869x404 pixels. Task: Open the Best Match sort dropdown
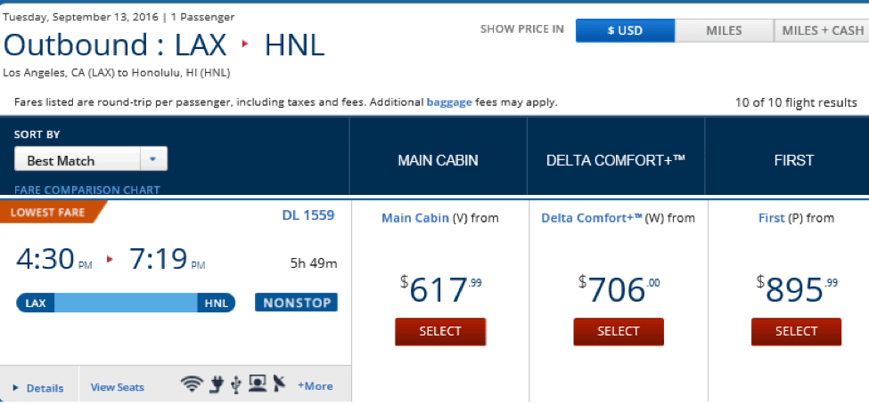[x=90, y=160]
